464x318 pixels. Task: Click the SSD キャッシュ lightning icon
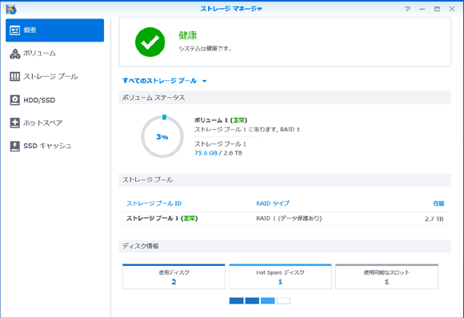14,146
